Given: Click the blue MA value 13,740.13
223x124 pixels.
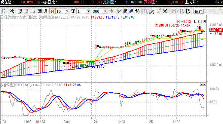Looking at the screenshot, I should coord(113,17).
